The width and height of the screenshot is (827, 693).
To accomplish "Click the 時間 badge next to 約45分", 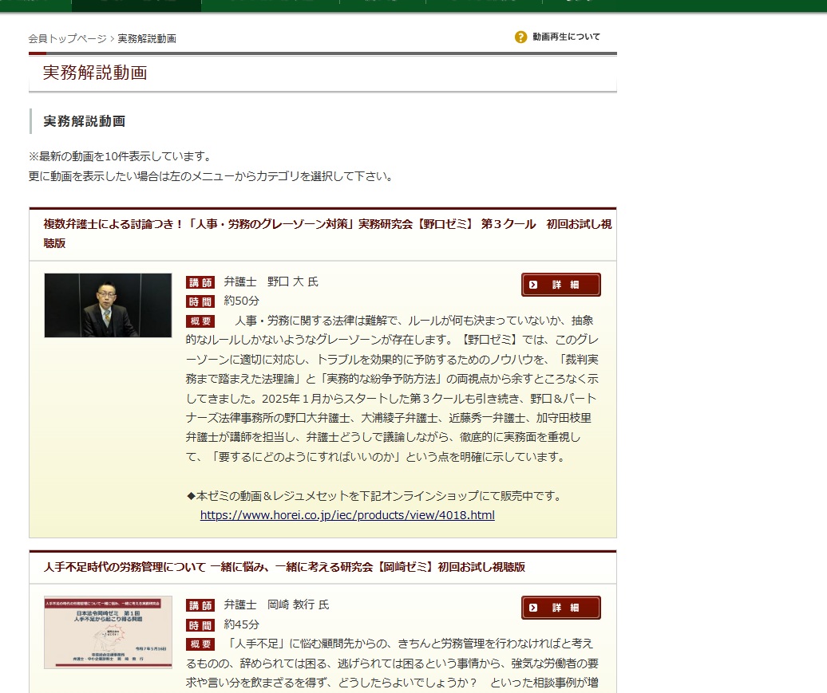I will tap(200, 624).
